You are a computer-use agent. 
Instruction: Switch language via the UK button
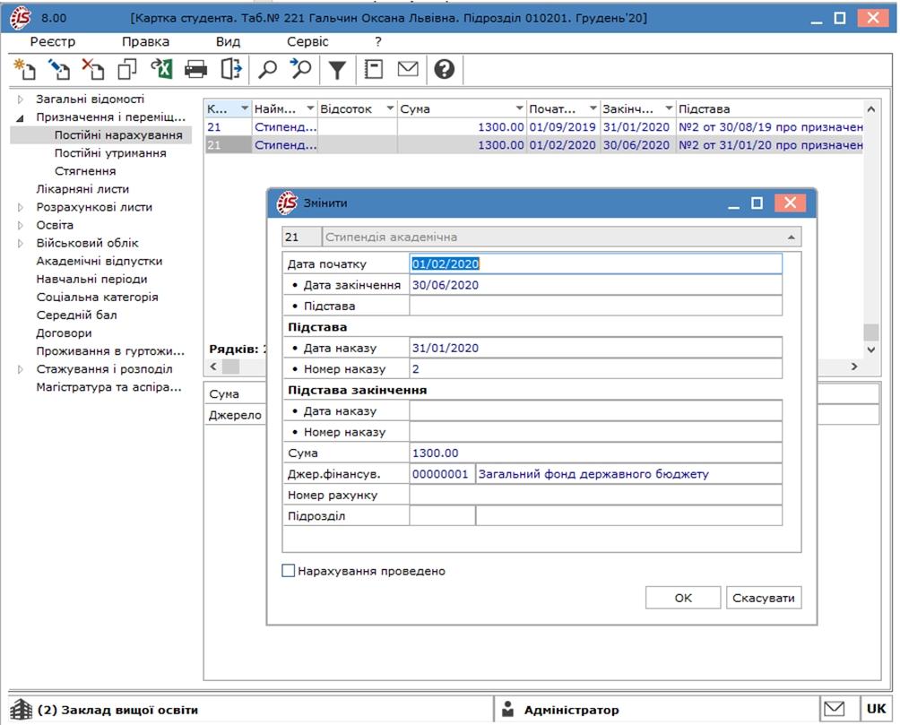[x=876, y=709]
